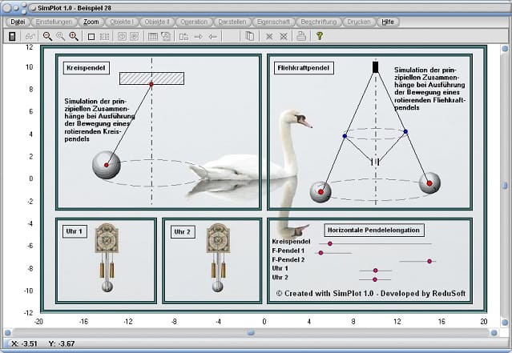The width and height of the screenshot is (512, 353).
Task: Click the zoom out magnifier icon
Action: point(47,36)
